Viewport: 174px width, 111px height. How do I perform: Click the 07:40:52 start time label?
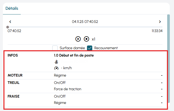[14, 31]
